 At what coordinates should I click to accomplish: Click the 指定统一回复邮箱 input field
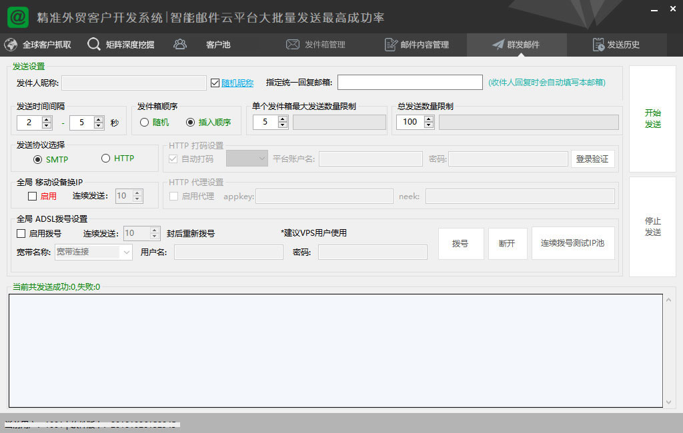410,83
